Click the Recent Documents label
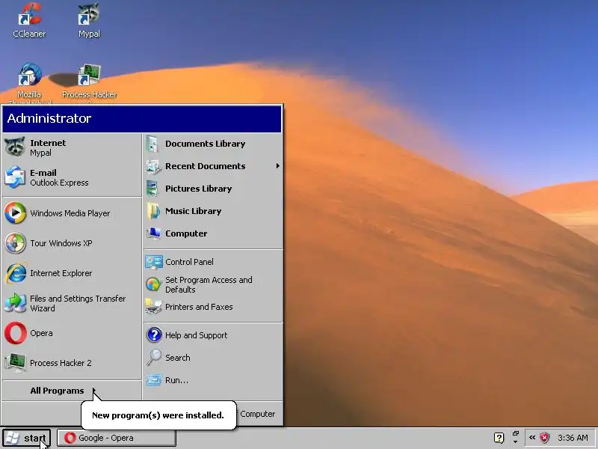598x449 pixels. tap(205, 166)
